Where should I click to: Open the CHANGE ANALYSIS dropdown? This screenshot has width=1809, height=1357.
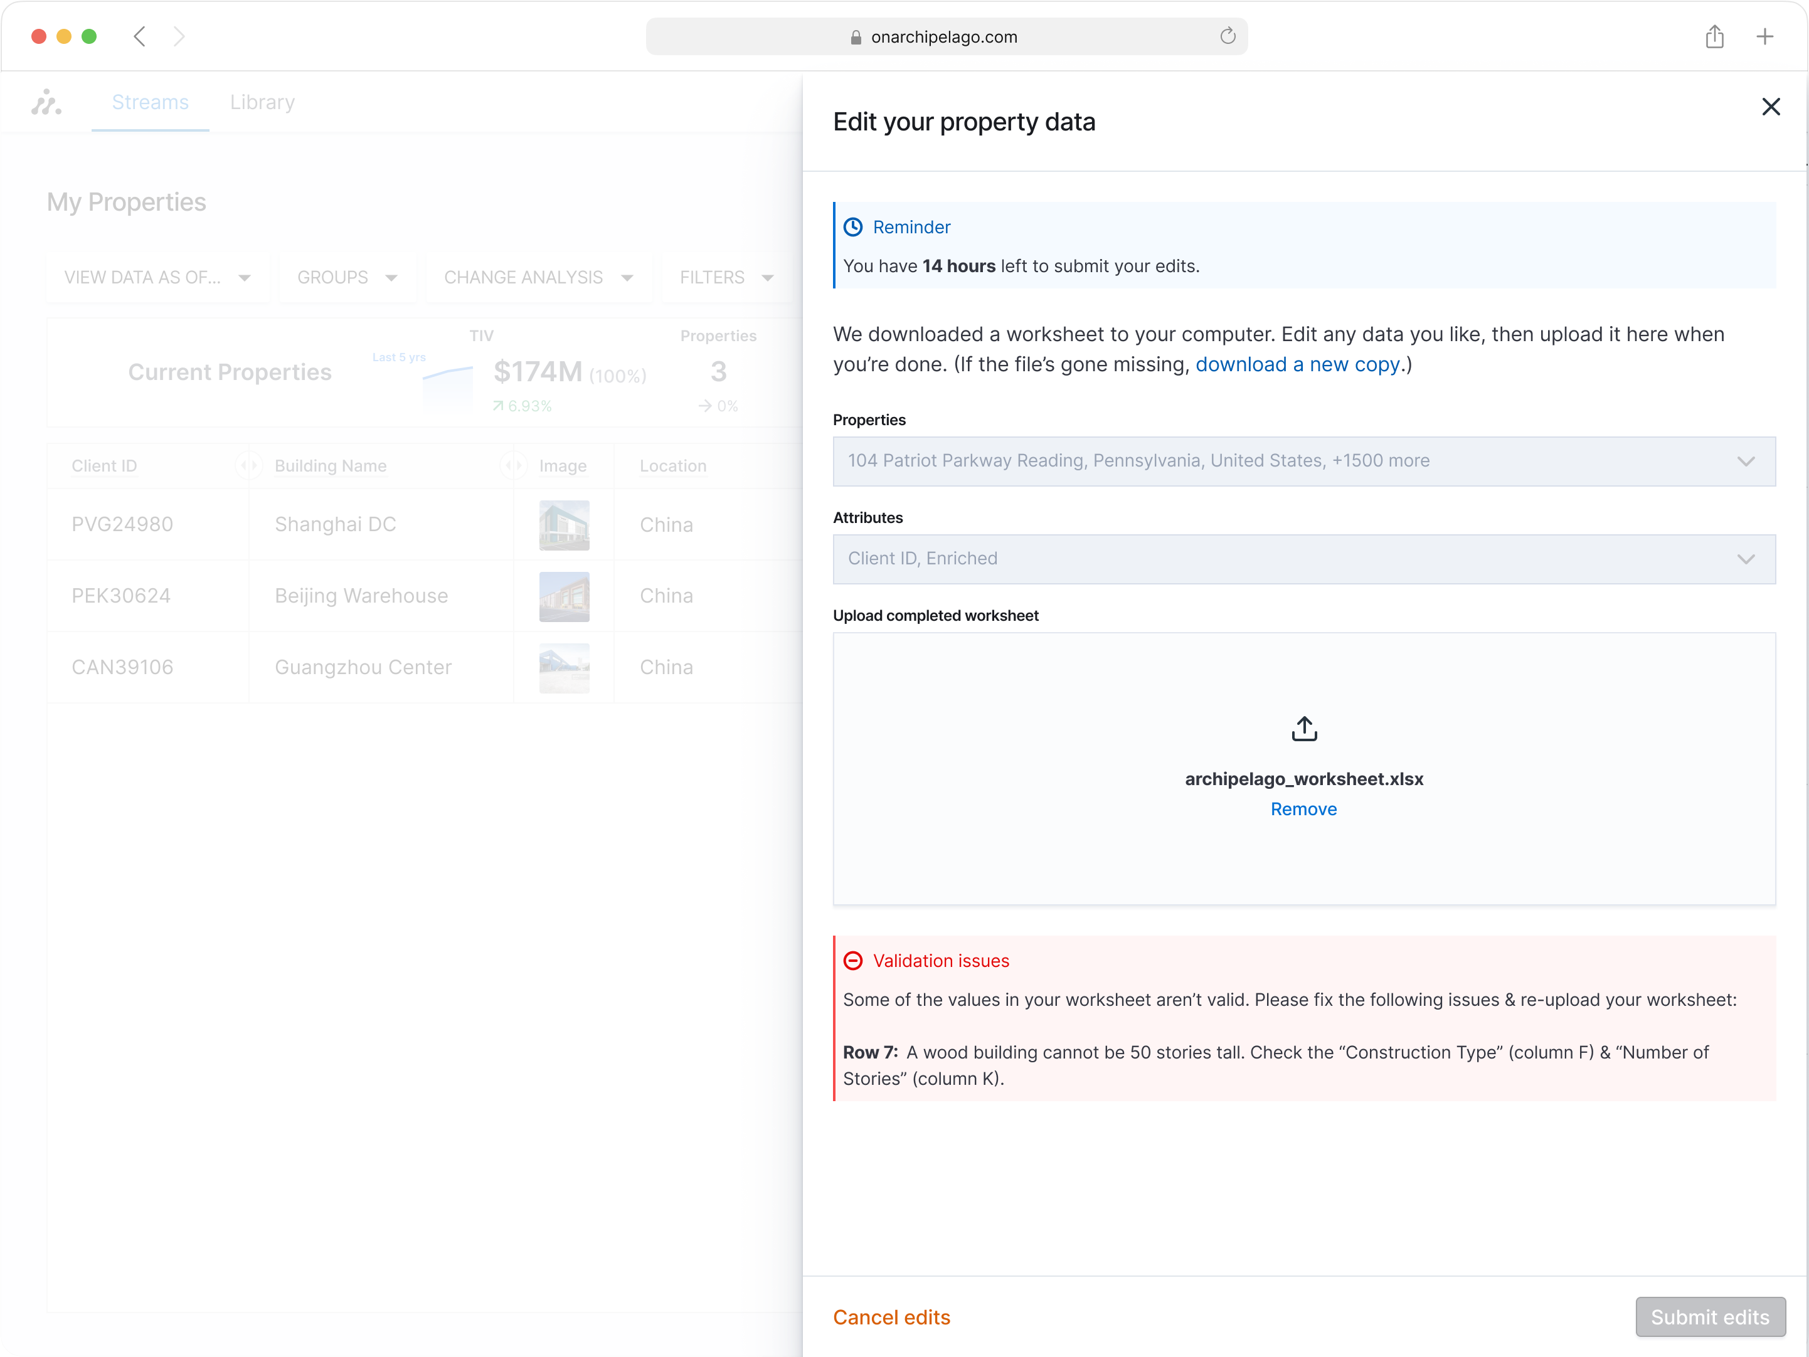[538, 278]
